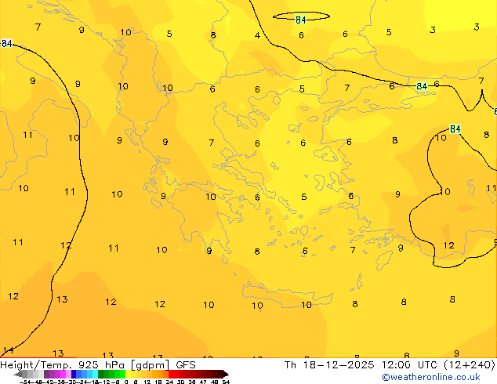Click the '-54' label on the color scale
Viewport: 497px width, 384px height.
click(x=26, y=382)
